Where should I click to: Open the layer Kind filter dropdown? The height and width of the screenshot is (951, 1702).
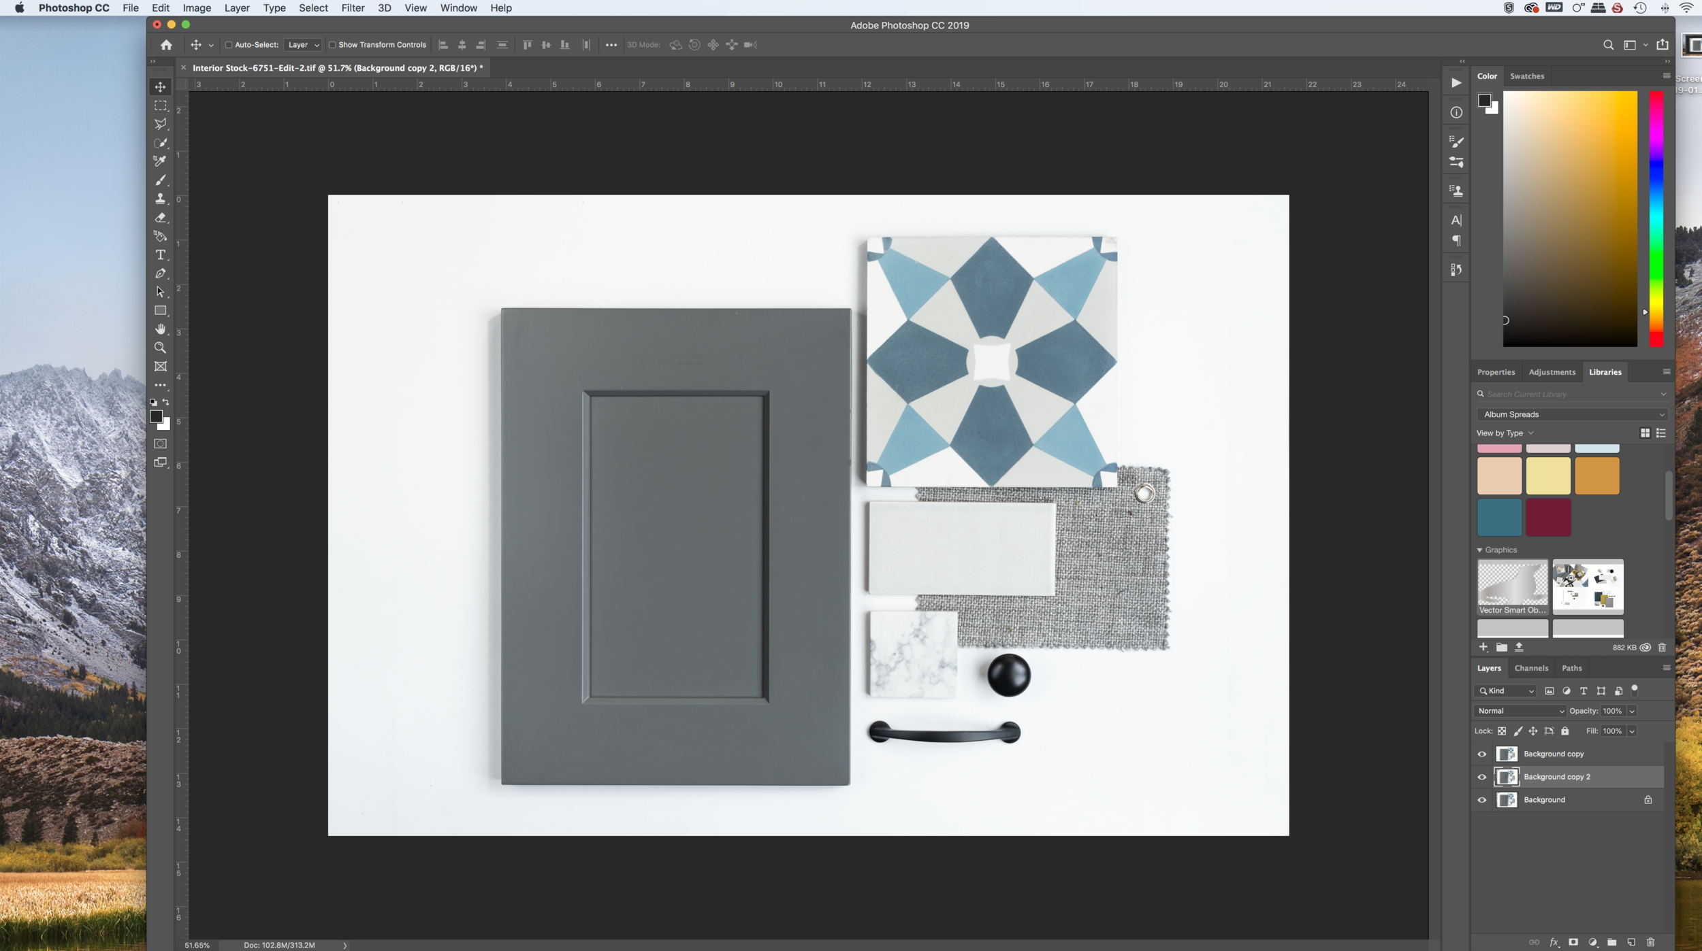click(1505, 691)
